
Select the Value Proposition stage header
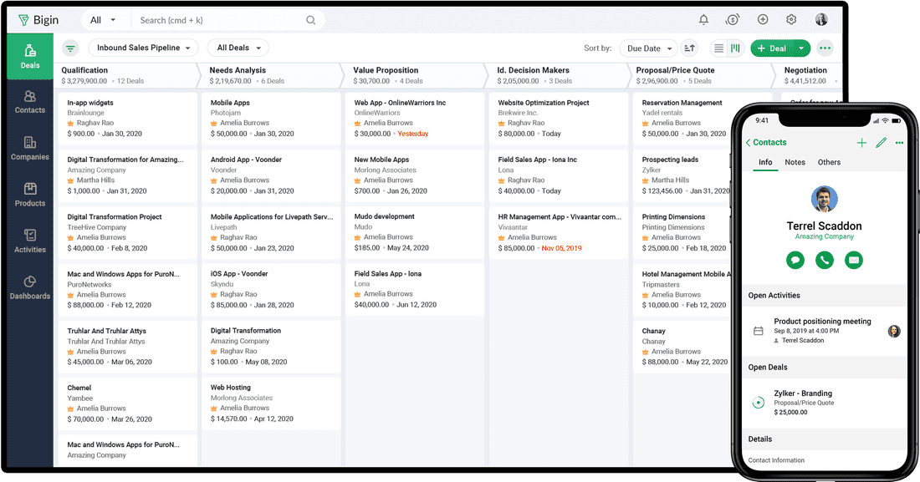[414, 75]
